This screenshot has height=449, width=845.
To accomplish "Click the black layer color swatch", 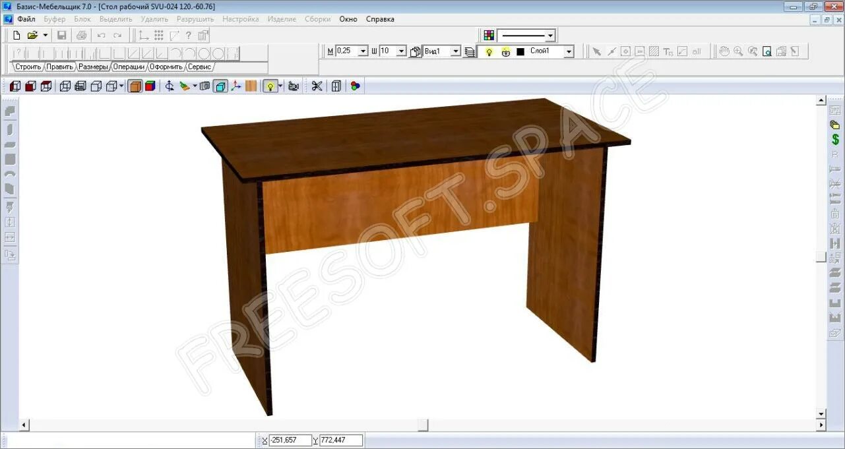I will click(x=520, y=51).
